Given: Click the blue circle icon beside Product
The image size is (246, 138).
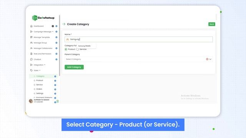Looking at the screenshot, I should point(55,81).
